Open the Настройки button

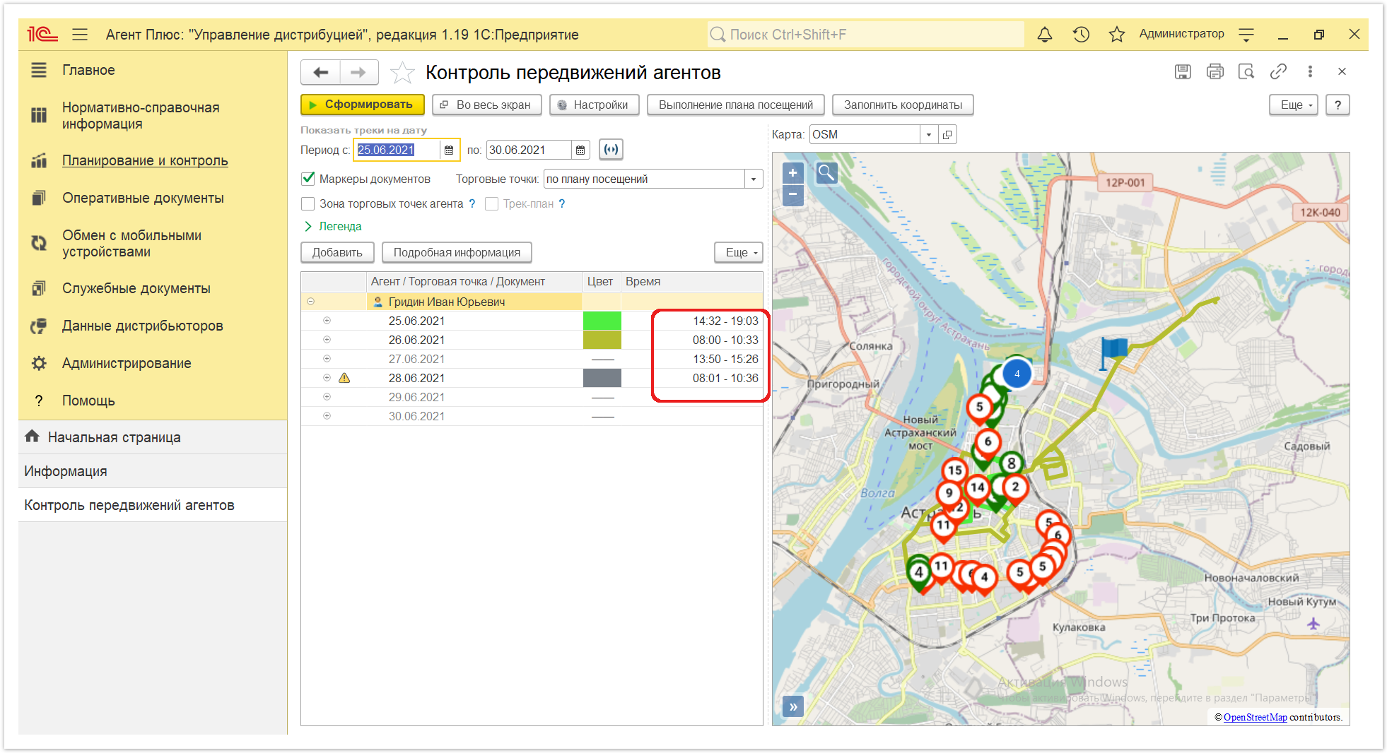coord(594,105)
